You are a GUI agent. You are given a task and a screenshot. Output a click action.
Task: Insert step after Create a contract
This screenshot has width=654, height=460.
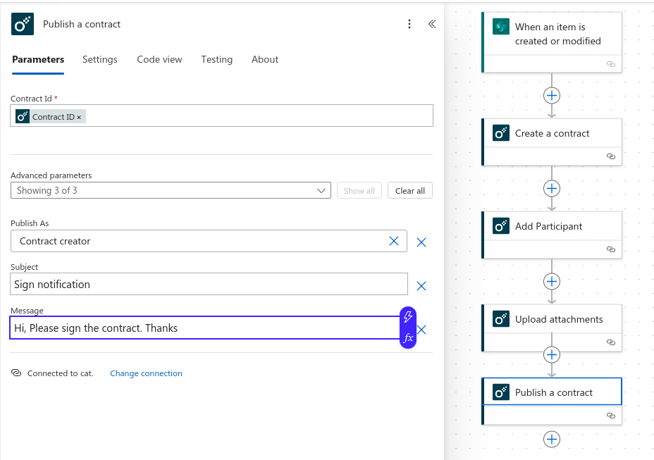552,189
